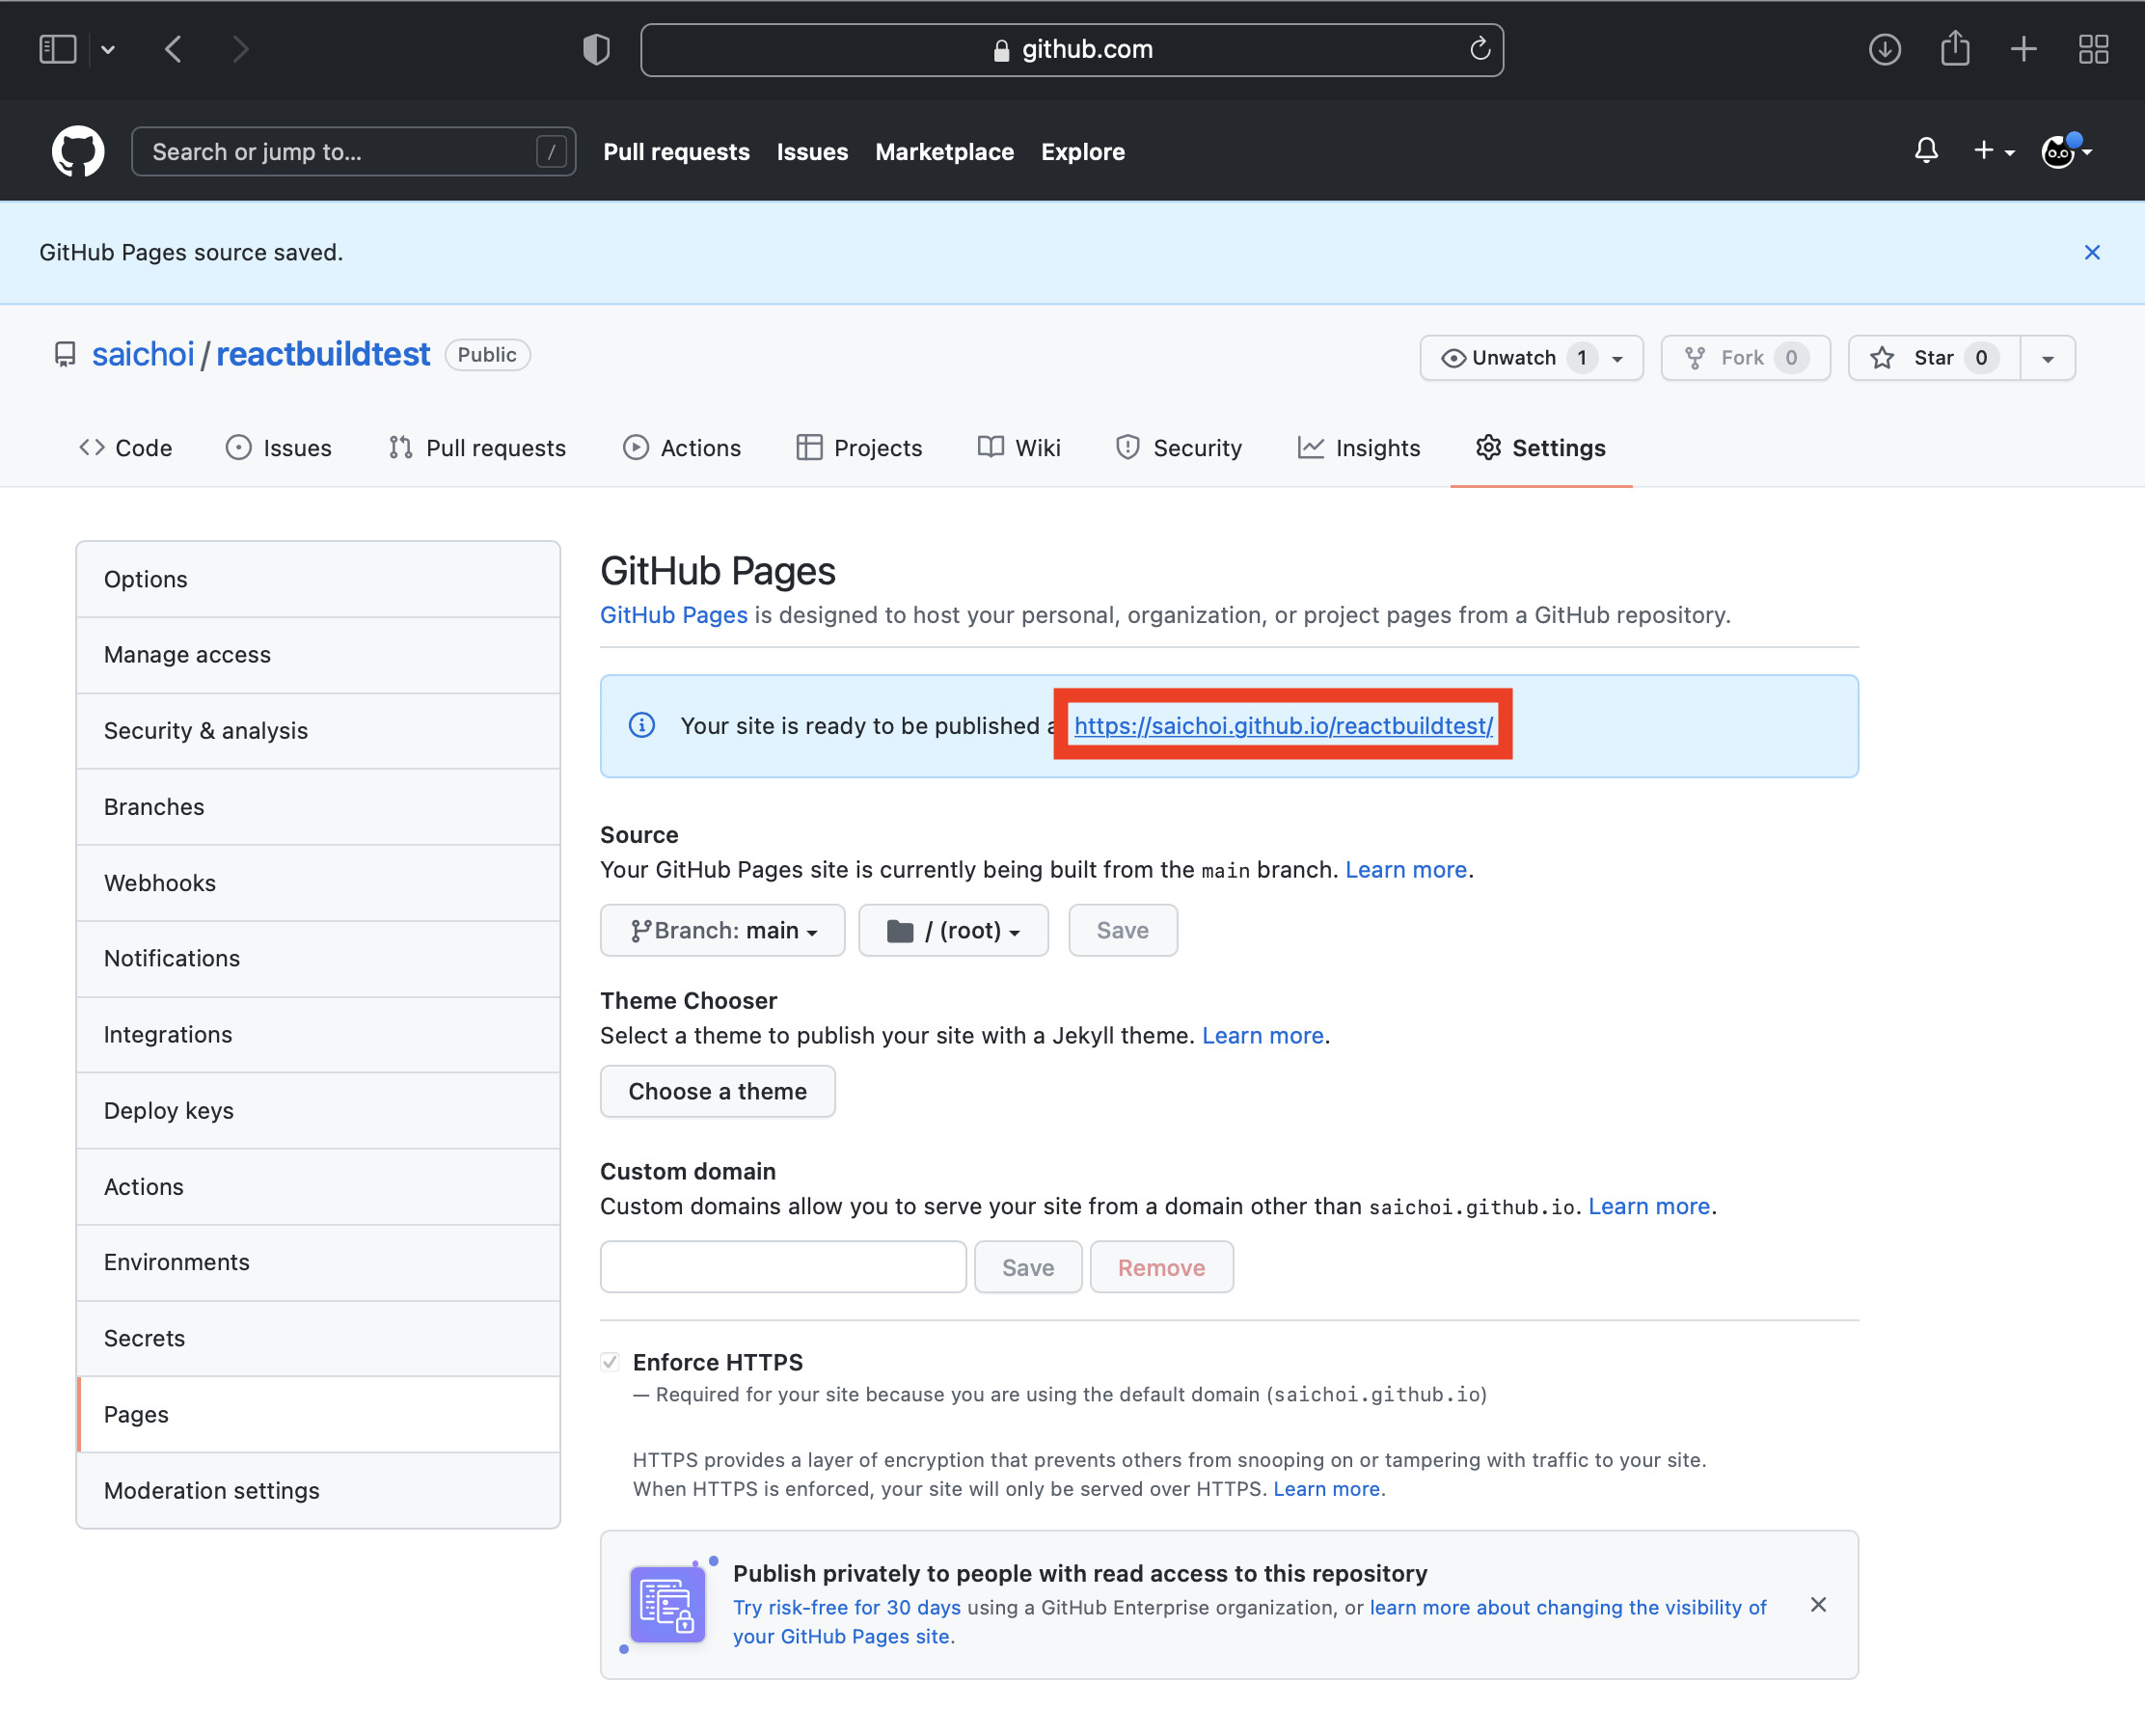This screenshot has height=1736, width=2145.
Task: Click the Public visibility badge
Action: pos(487,354)
